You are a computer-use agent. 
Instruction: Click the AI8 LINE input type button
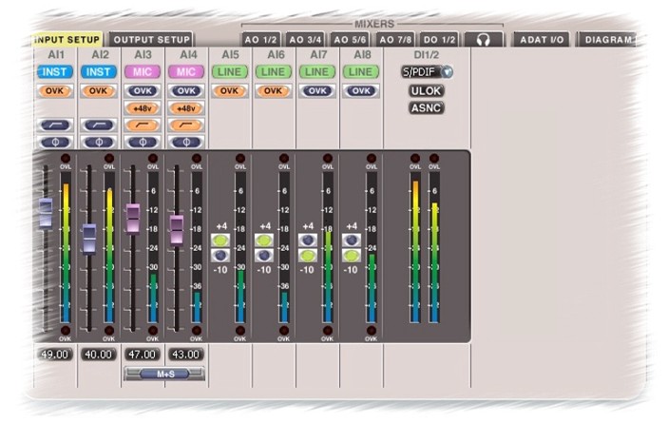361,72
